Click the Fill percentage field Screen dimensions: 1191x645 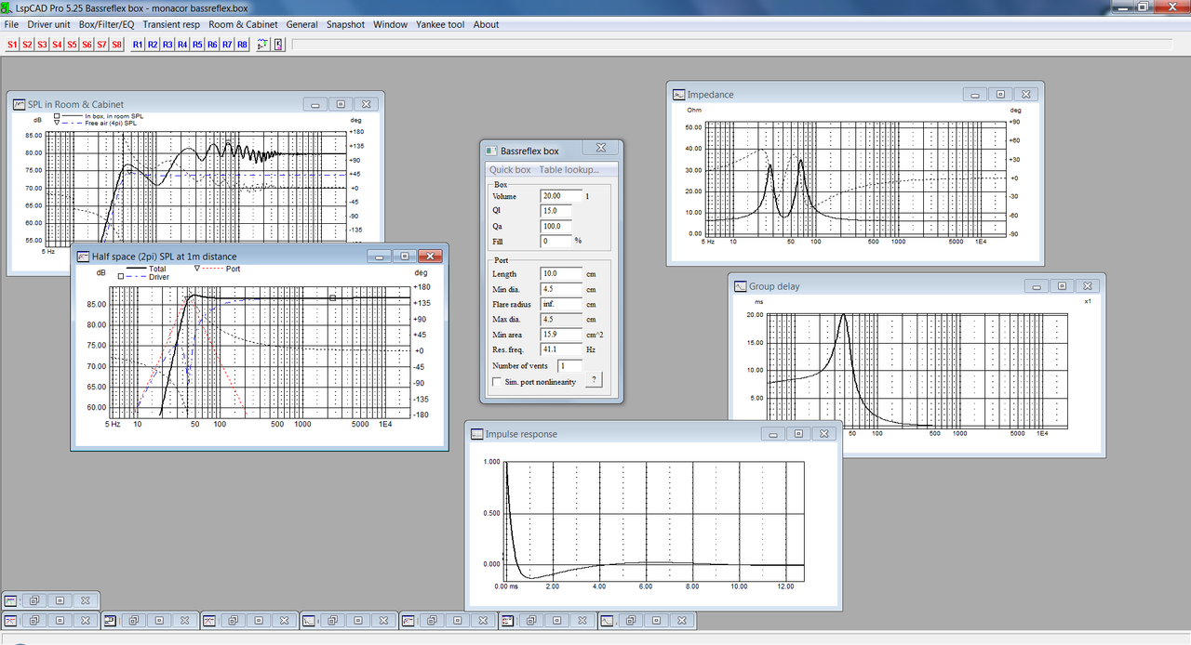[556, 241]
